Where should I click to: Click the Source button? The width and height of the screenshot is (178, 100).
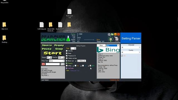pyautogui.click(x=47, y=46)
